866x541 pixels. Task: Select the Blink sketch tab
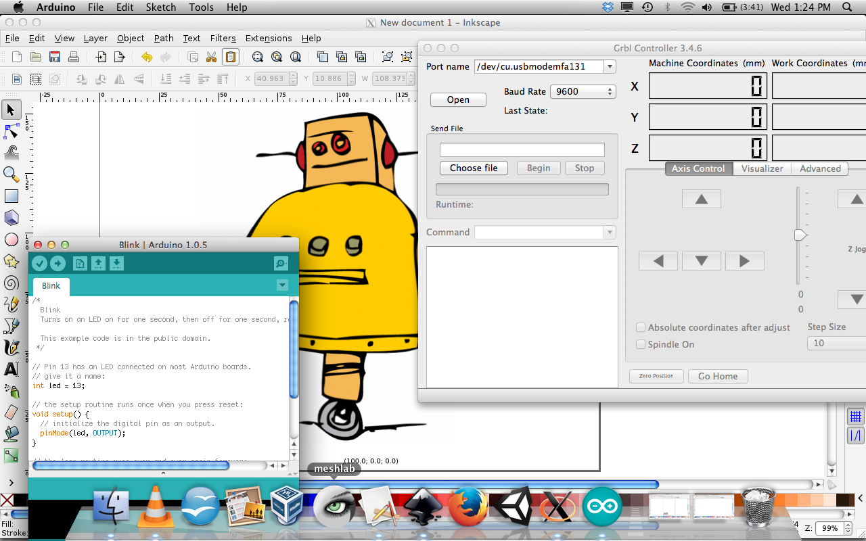51,285
